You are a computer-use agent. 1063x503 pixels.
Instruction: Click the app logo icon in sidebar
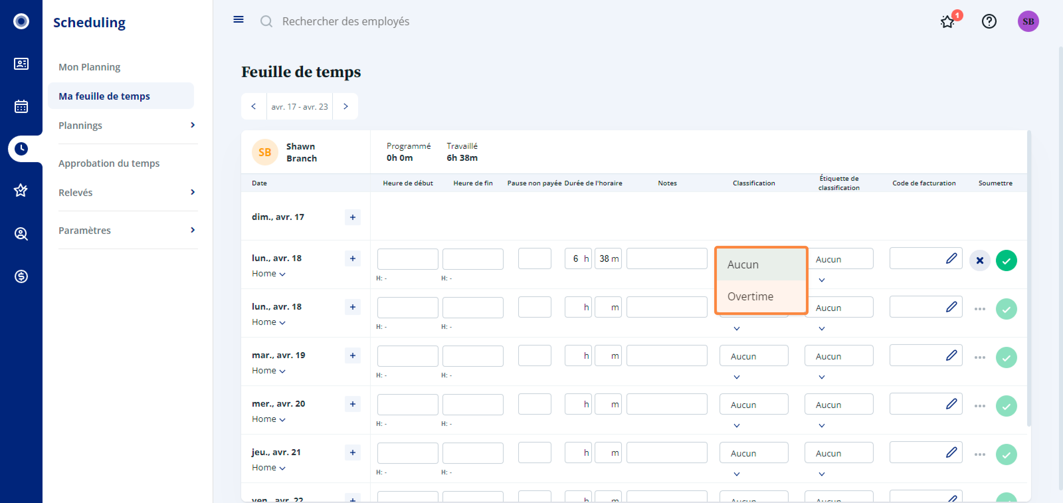click(x=21, y=21)
